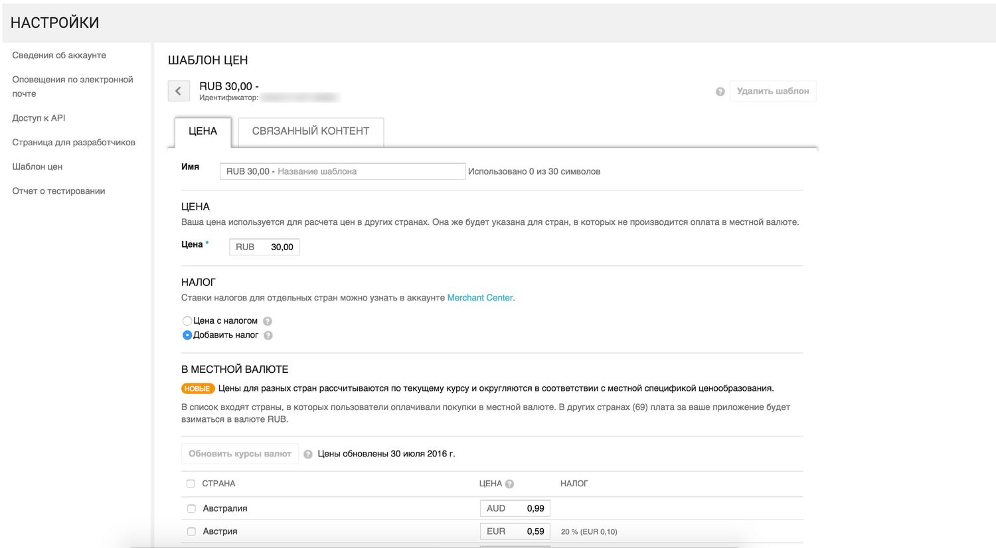Select the Добавить налог radio option
Screen dimensions: 996x548
click(x=187, y=335)
